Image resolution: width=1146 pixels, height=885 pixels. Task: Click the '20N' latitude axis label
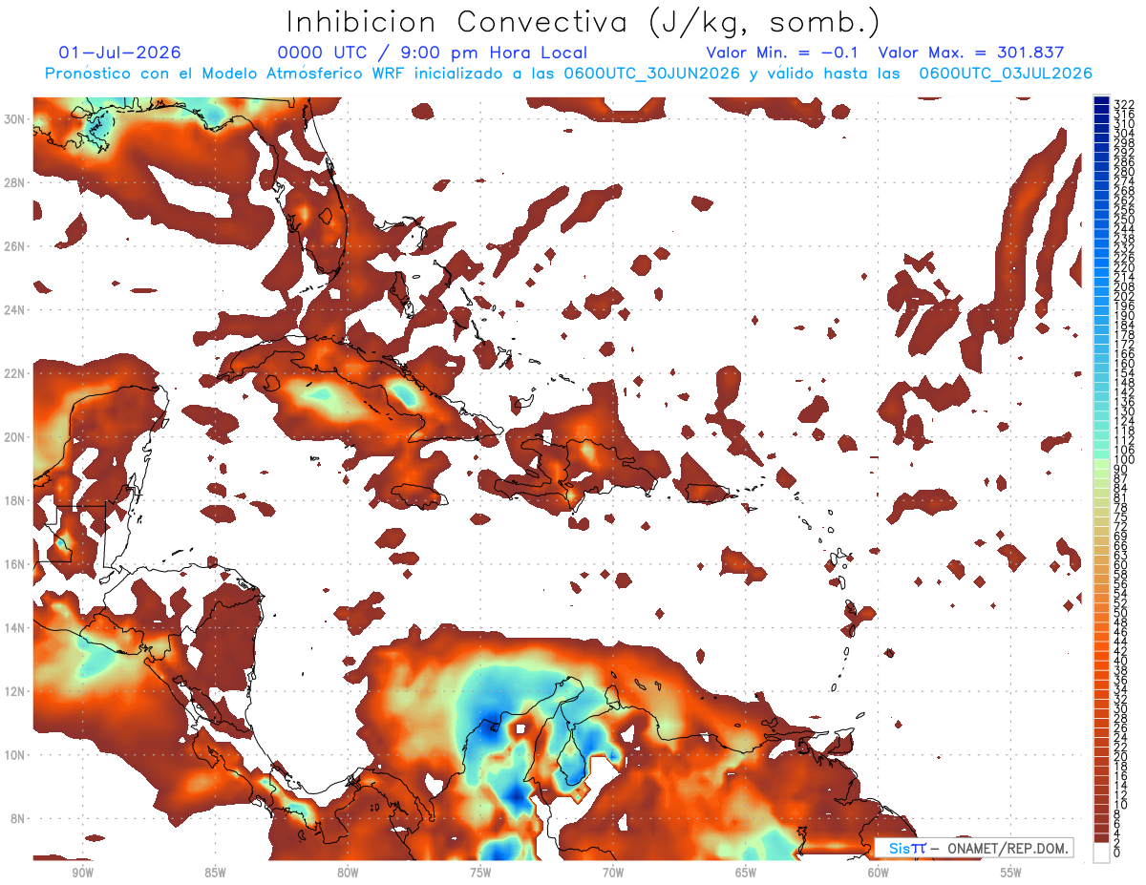(15, 437)
